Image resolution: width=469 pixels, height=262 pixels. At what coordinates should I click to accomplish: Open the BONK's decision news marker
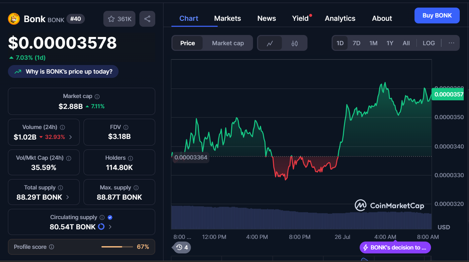point(395,247)
